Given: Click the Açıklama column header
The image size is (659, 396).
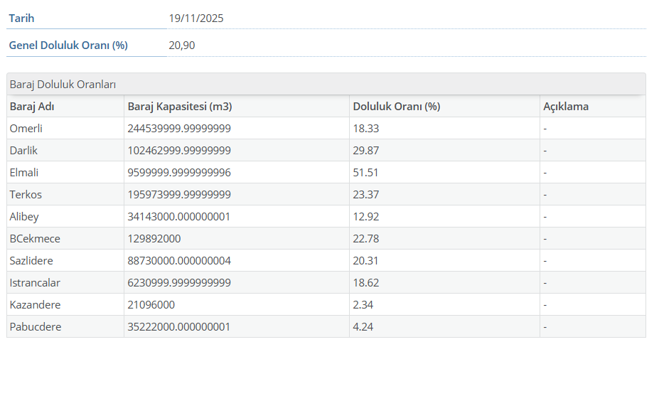Looking at the screenshot, I should point(566,107).
